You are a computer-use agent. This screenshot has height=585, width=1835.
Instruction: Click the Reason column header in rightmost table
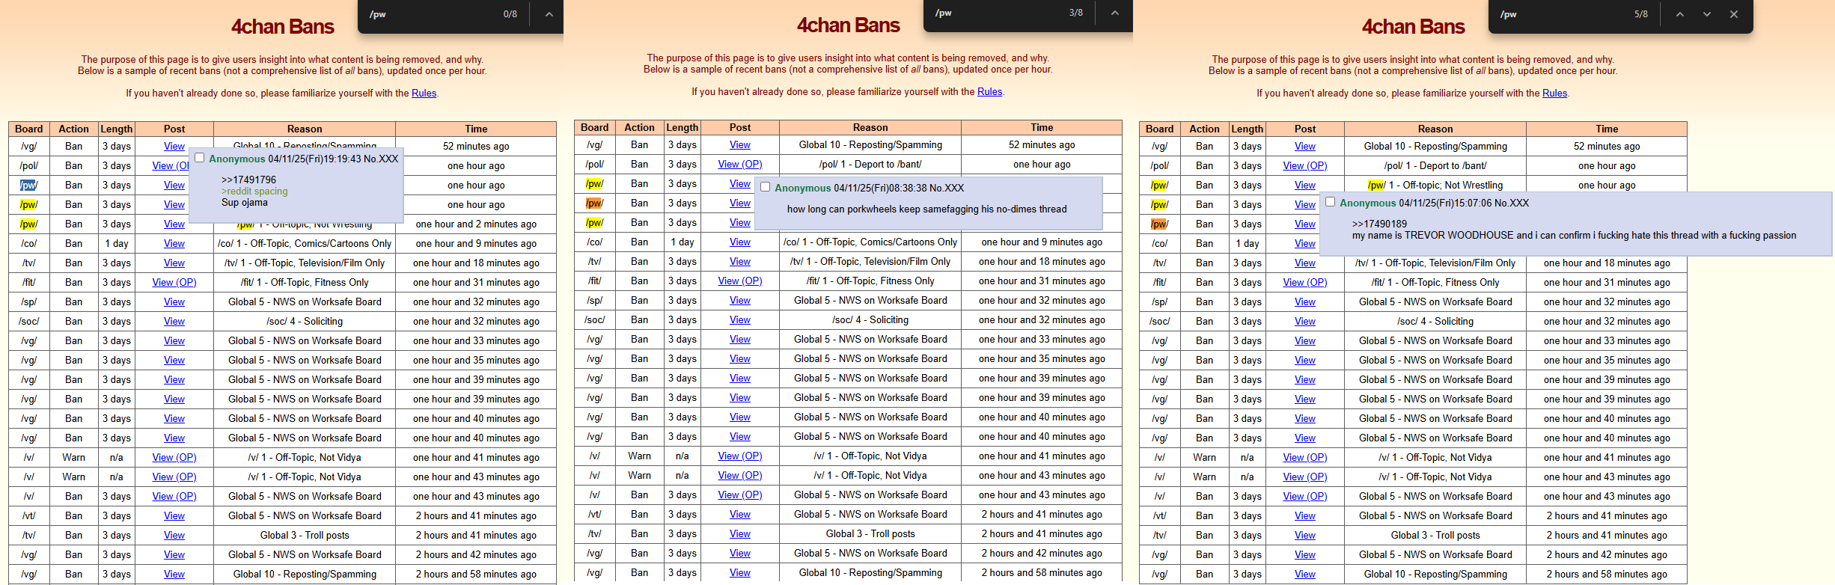click(x=1435, y=129)
